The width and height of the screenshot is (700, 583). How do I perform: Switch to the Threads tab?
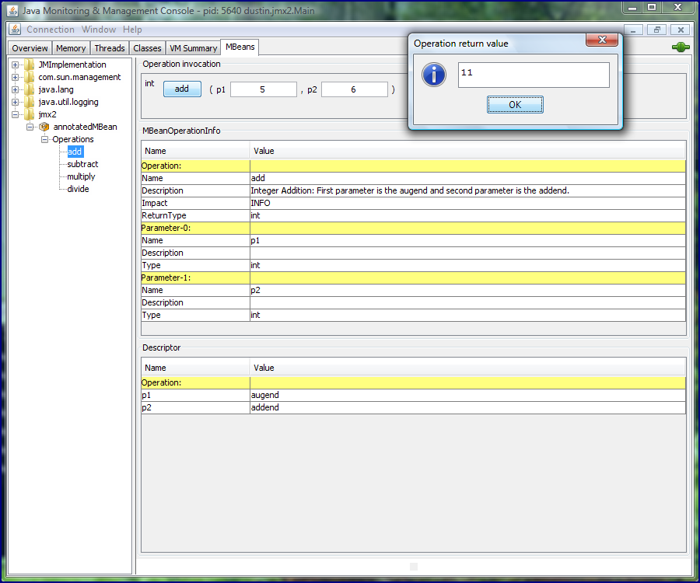[x=110, y=48]
